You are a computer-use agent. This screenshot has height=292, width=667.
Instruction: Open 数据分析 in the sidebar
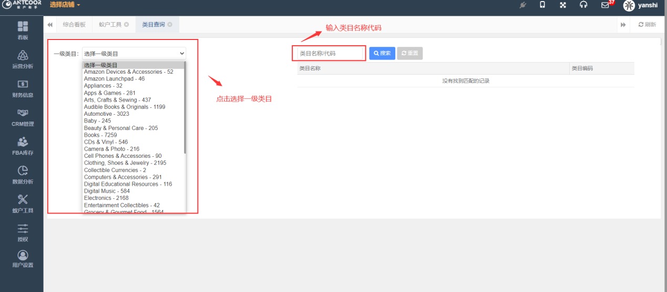23,175
